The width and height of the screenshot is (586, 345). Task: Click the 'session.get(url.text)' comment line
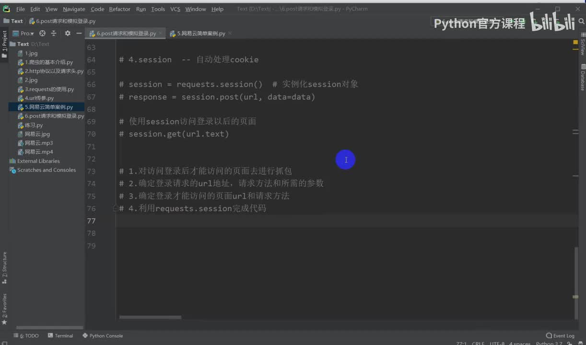174,134
